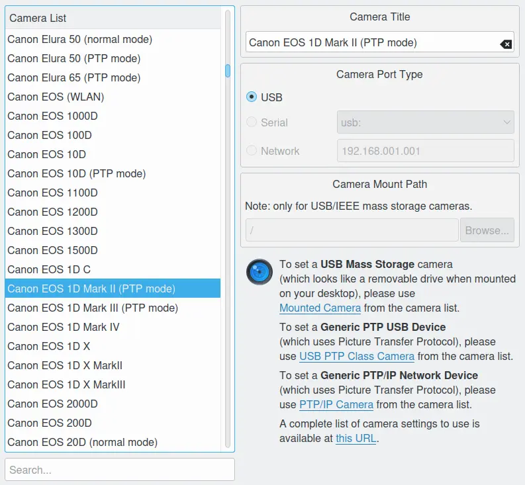Screen dimensions: 525x485
Task: Open the Mounted Camera link
Action: [x=320, y=308]
